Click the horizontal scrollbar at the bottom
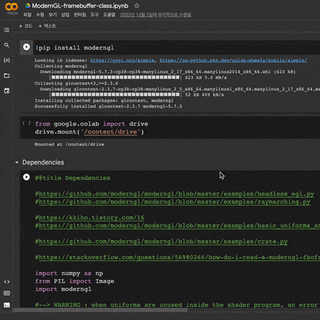Image resolution: width=320 pixels, height=320 pixels. click(100, 310)
